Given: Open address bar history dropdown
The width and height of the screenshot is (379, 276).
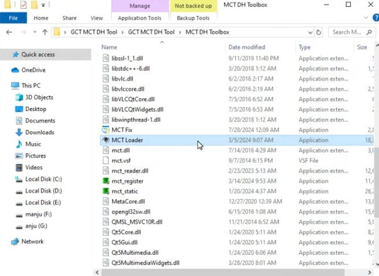Looking at the screenshot, I should (x=310, y=32).
